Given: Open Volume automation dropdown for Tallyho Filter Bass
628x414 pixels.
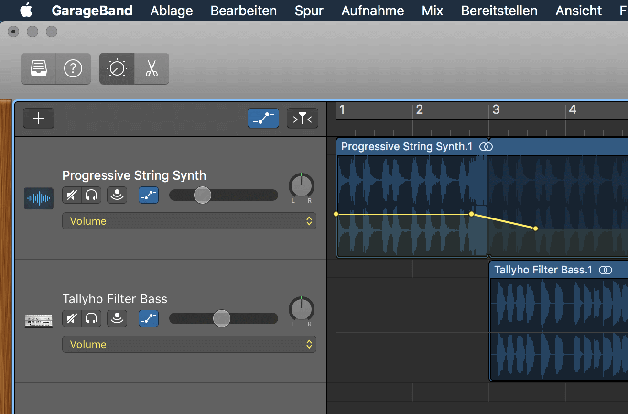Looking at the screenshot, I should [x=189, y=344].
